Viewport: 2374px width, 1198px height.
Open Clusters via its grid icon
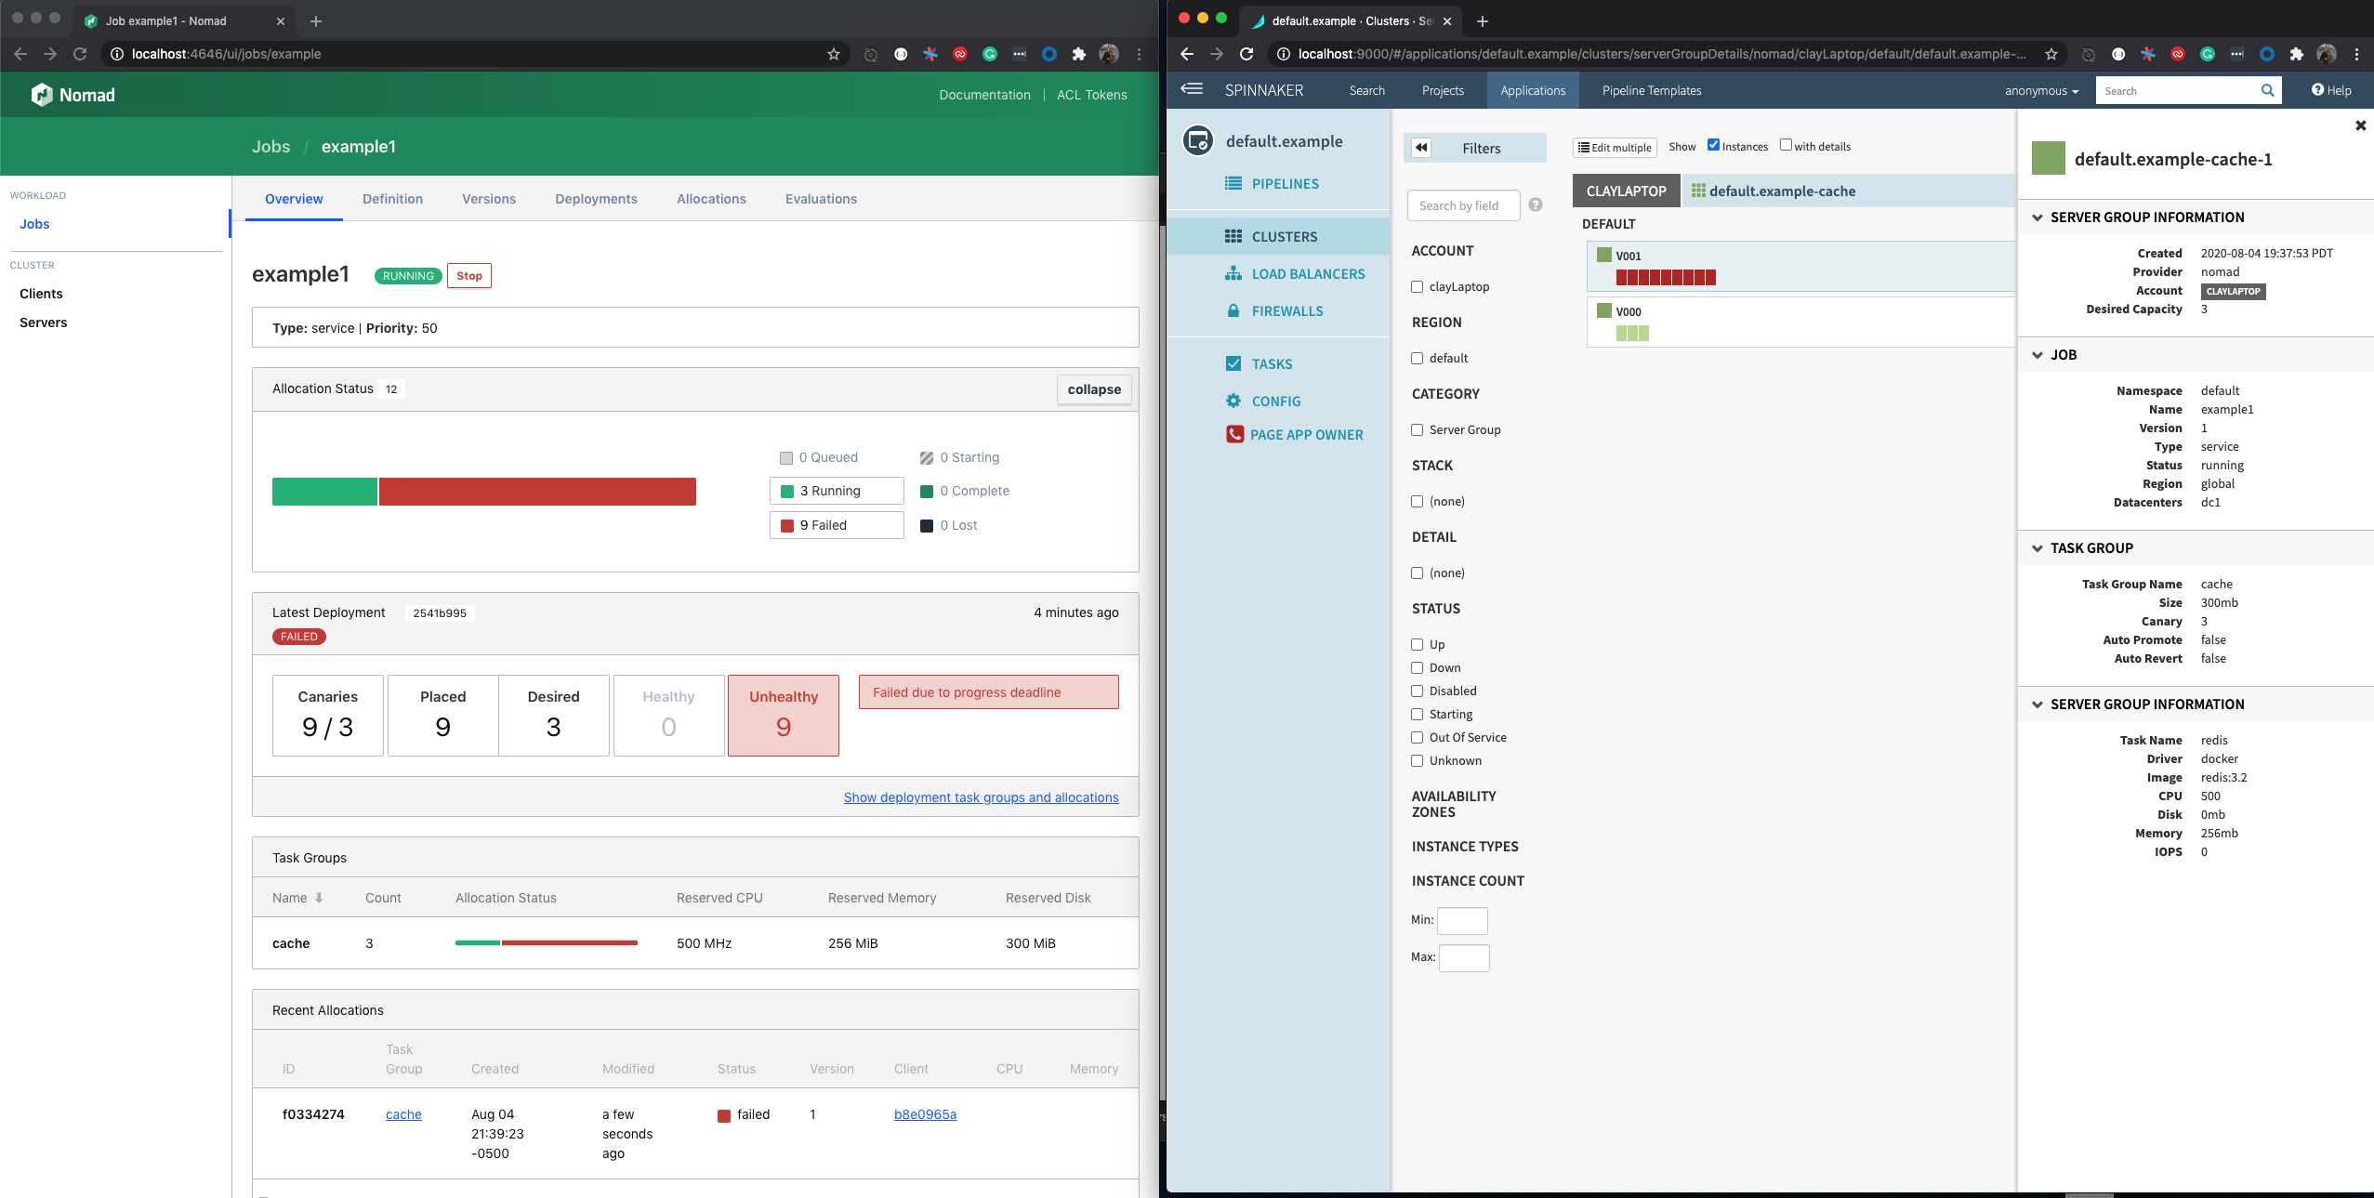pyautogui.click(x=1233, y=236)
